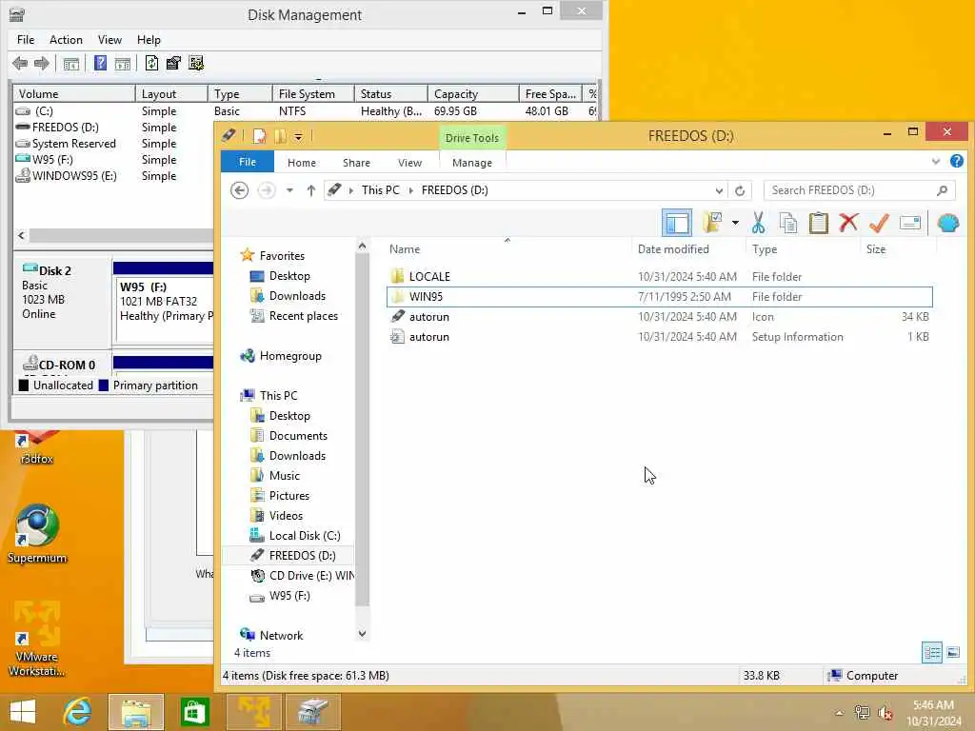Open the Windows Store taskbar icon
This screenshot has height=731, width=975.
point(194,712)
